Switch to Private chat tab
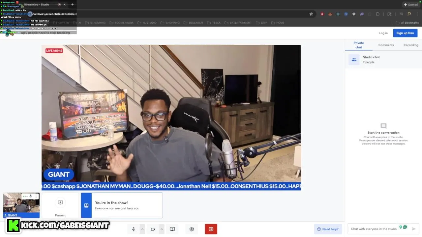Viewport: 422px width, 237px height. [359, 45]
